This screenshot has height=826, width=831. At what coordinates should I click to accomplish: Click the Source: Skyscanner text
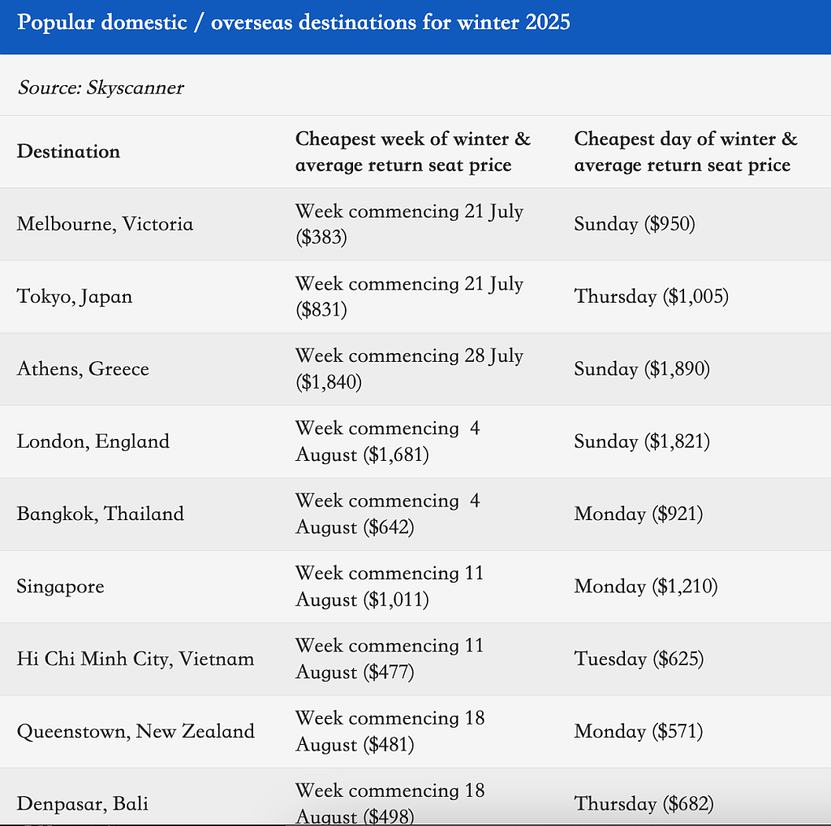coord(101,88)
